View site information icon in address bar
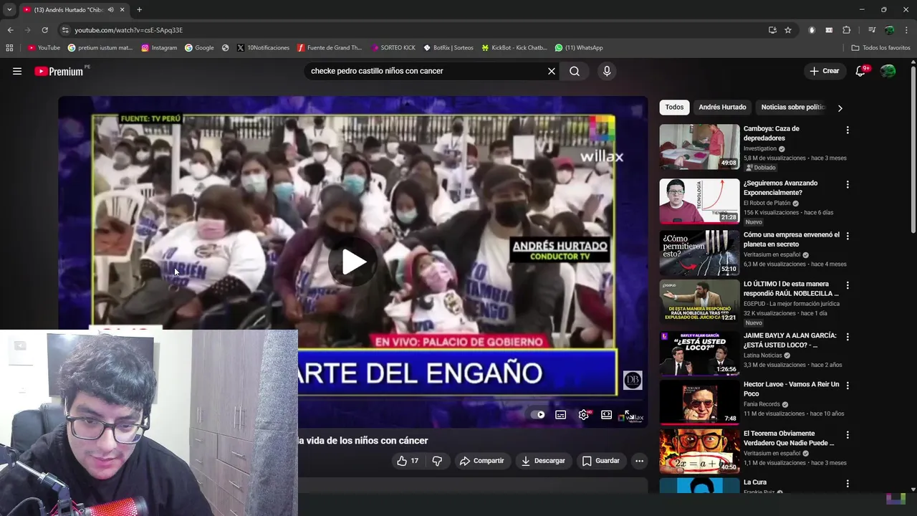 (x=65, y=30)
